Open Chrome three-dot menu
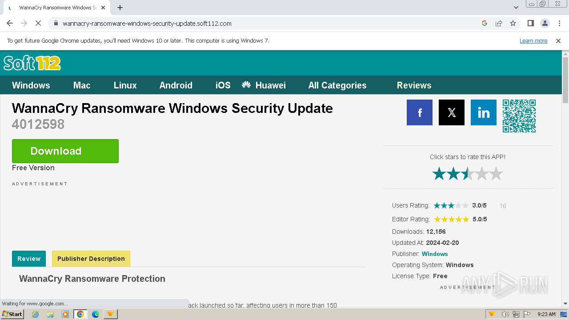Viewport: 569px width, 320px height. click(x=559, y=23)
